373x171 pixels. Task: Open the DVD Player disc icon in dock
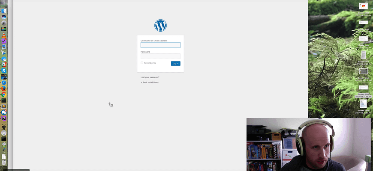click(4, 133)
